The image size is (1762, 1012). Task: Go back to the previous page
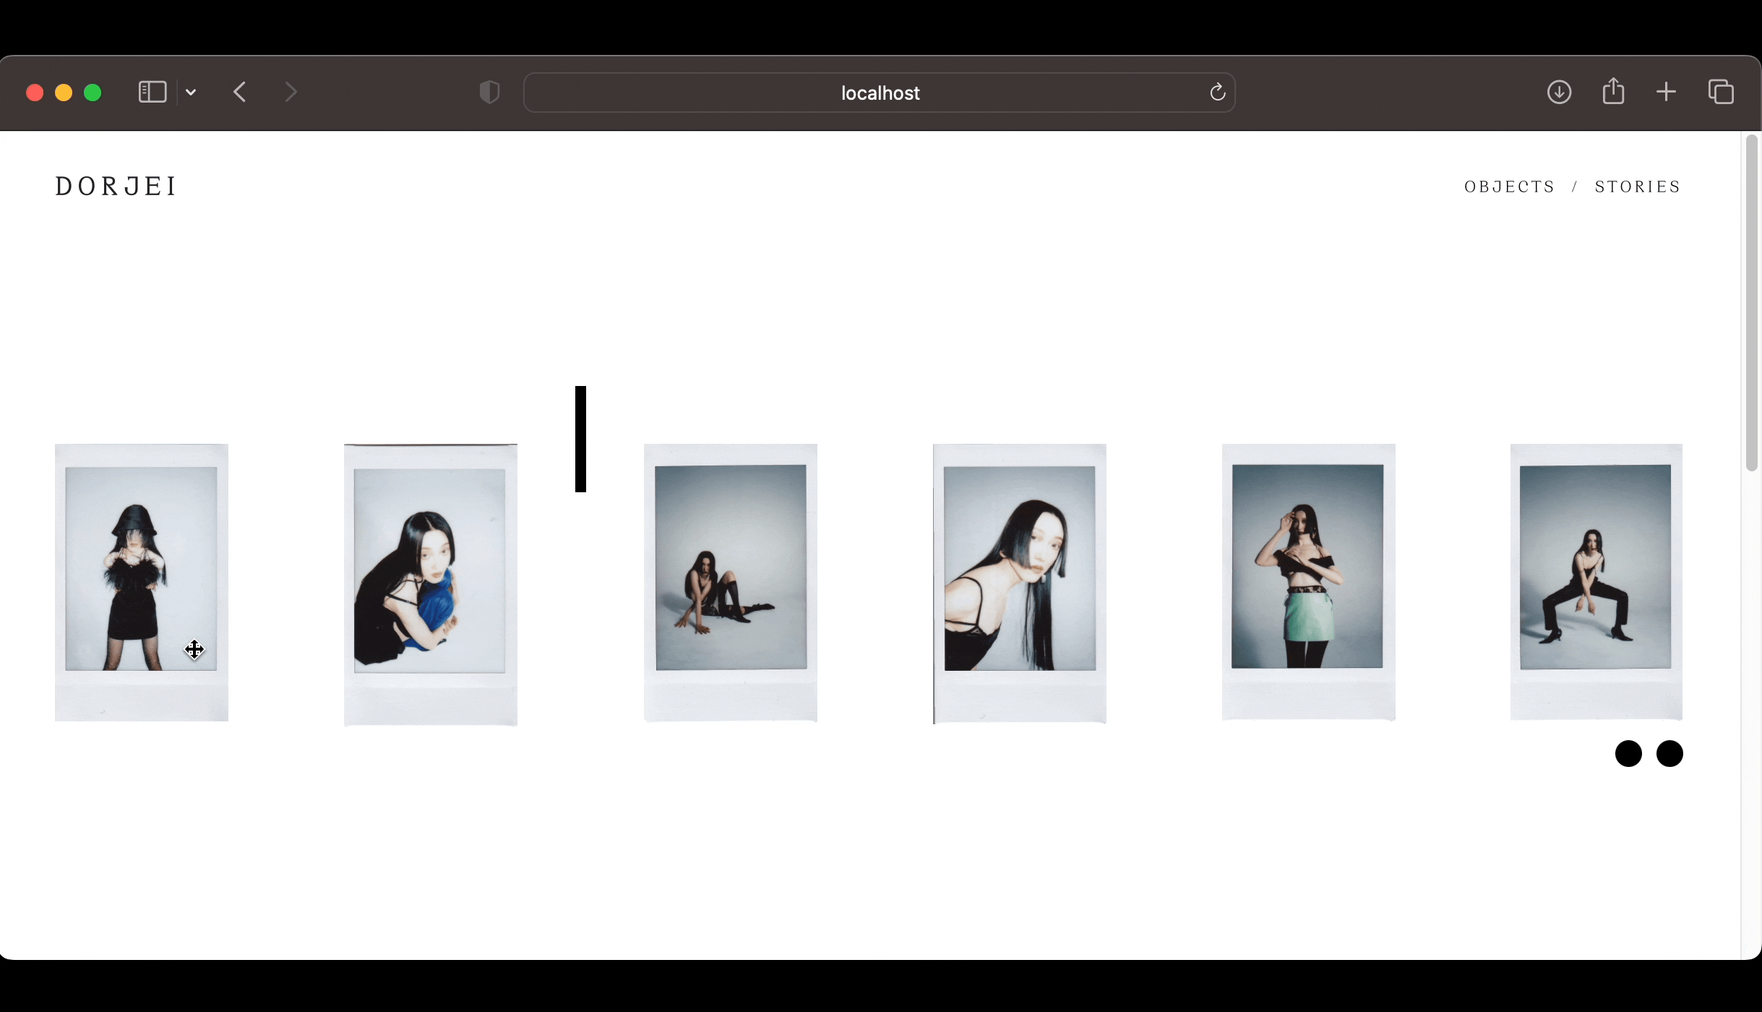(x=240, y=93)
